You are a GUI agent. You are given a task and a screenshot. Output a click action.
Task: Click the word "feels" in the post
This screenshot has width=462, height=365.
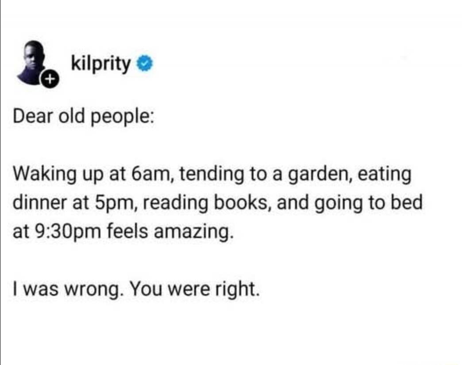point(127,232)
